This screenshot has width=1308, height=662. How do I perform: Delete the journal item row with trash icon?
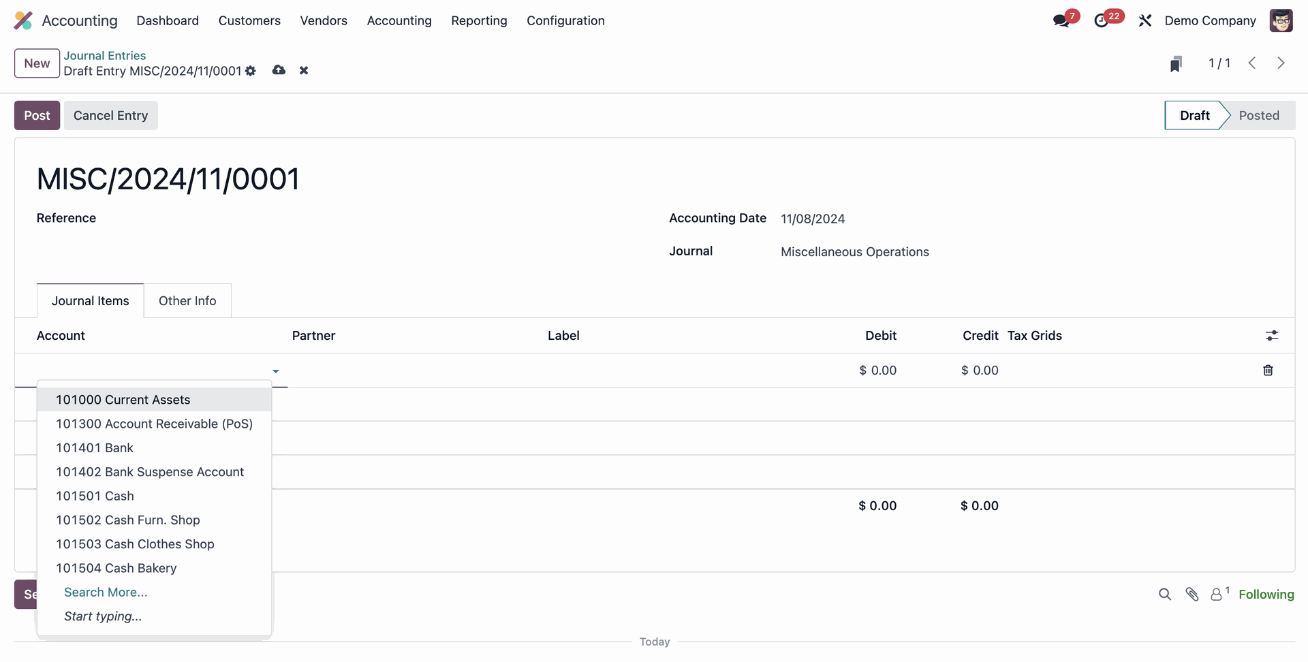(1268, 370)
